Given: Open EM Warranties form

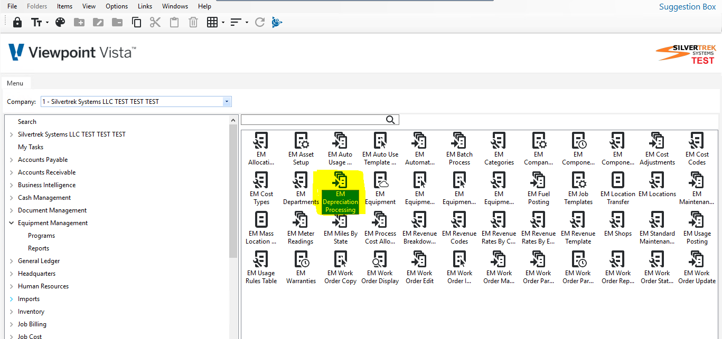Looking at the screenshot, I should pos(301,268).
